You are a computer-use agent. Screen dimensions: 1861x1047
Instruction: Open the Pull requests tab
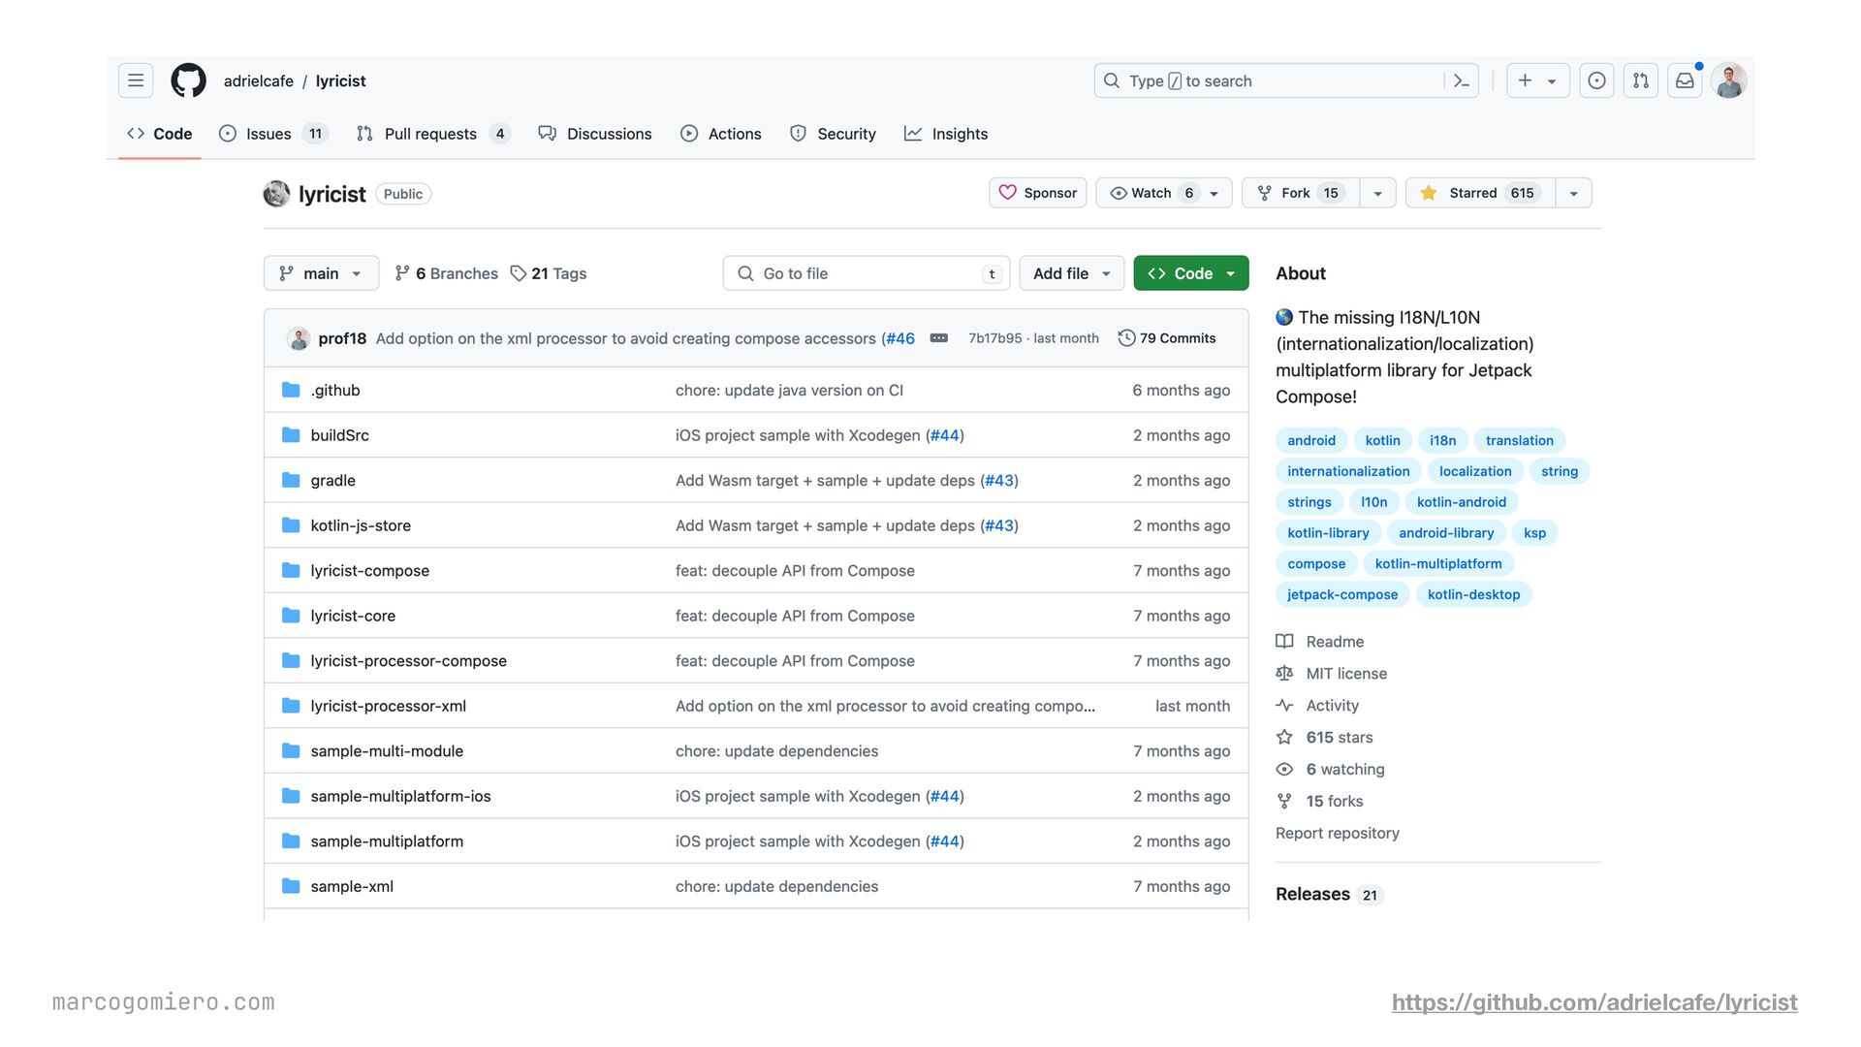(x=432, y=134)
